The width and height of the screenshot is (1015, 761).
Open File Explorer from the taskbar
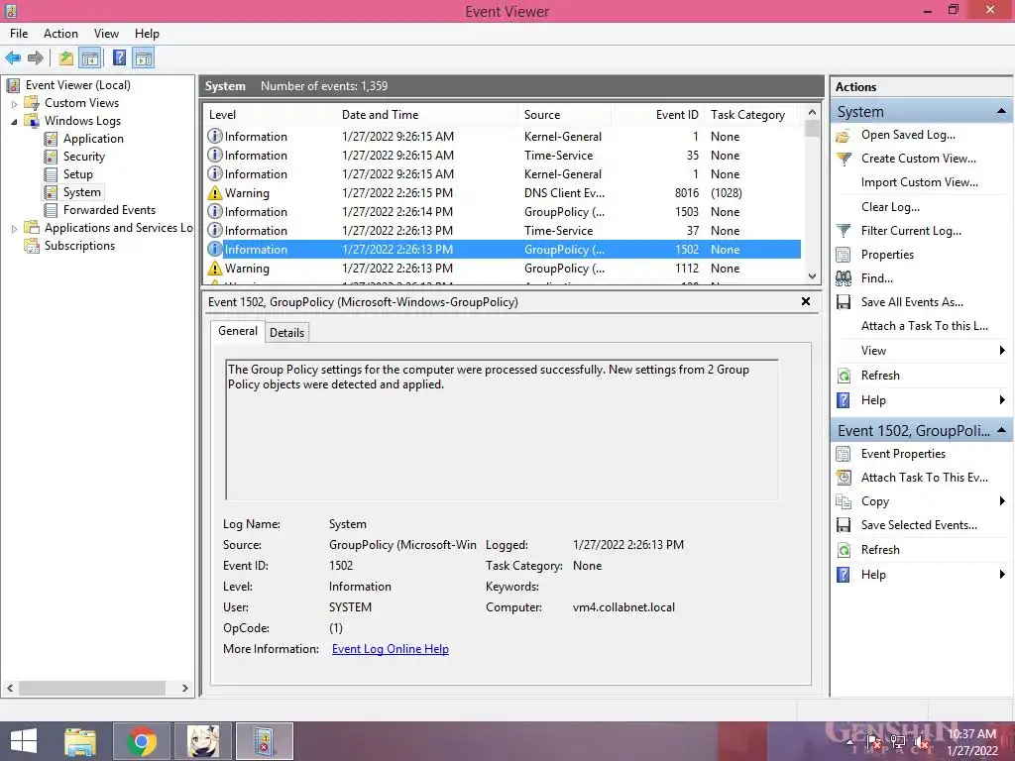coord(80,741)
